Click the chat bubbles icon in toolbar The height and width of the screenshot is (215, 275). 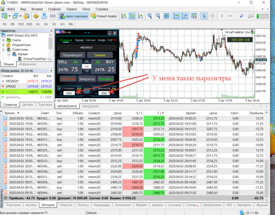pyautogui.click(x=251, y=16)
